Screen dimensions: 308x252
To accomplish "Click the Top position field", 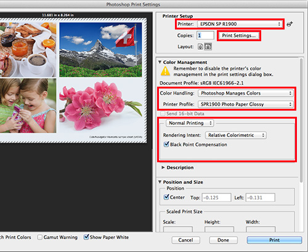I will click(216, 197).
